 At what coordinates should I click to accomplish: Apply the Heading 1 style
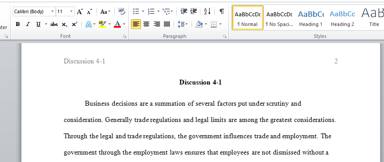[311, 18]
